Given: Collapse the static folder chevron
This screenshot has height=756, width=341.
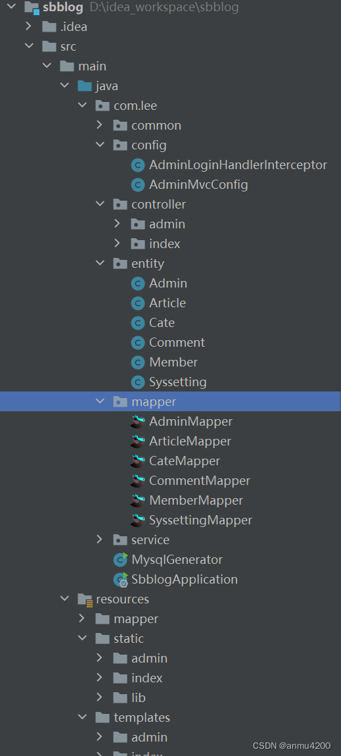Looking at the screenshot, I should point(82,638).
